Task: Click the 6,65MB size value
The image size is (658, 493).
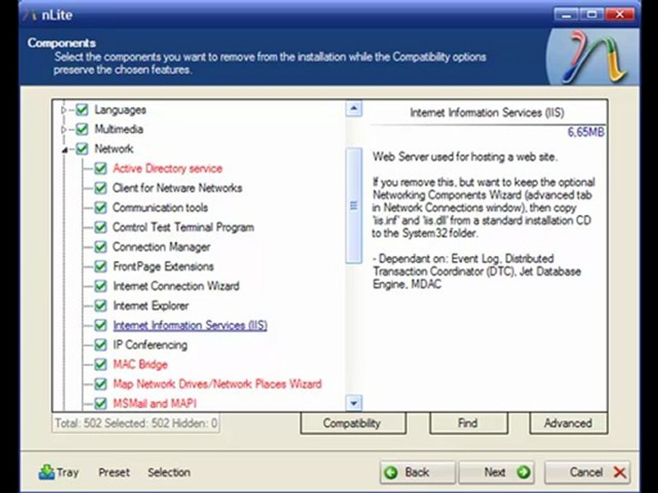Action: [586, 132]
